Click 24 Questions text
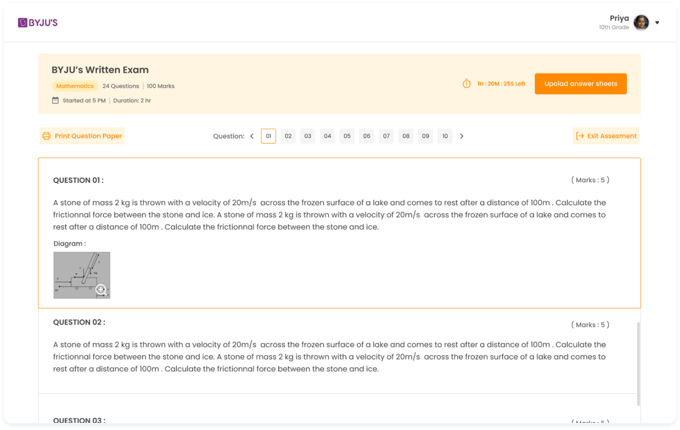The height and width of the screenshot is (430, 680). point(121,86)
